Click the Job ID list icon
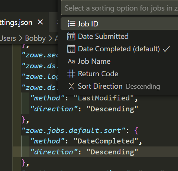 (72, 24)
